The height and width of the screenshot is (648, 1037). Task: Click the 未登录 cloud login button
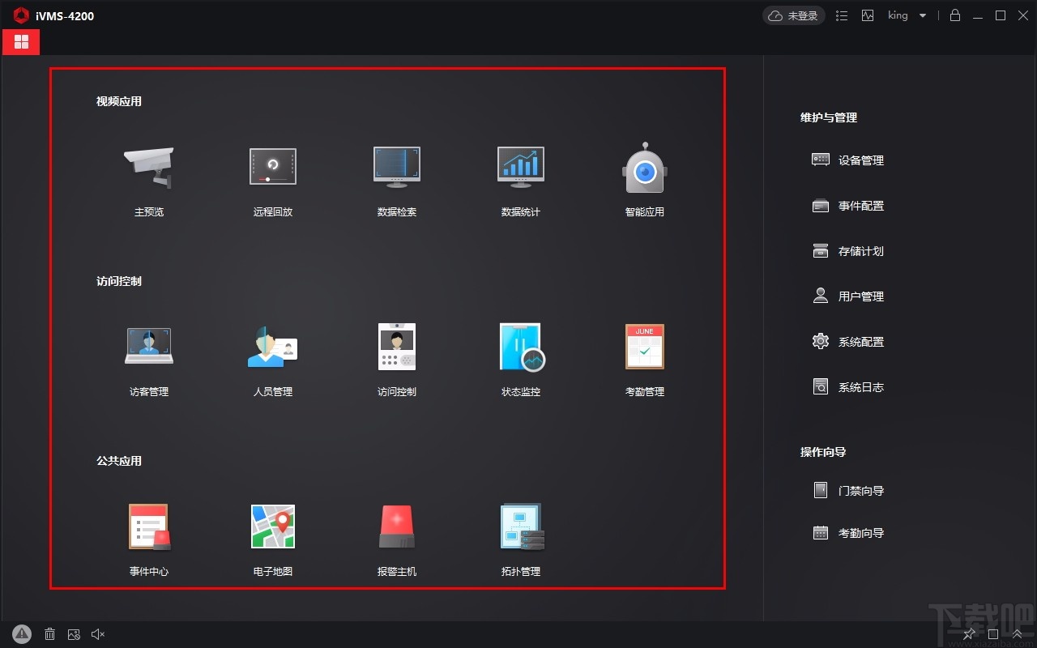point(793,15)
